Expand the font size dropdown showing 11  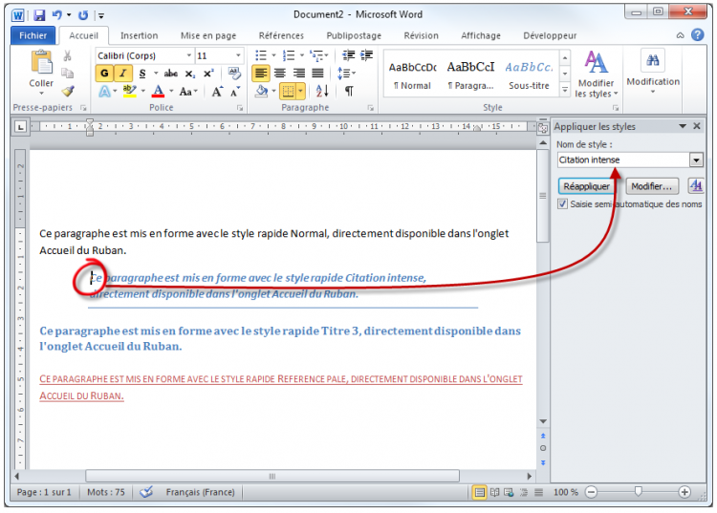[x=239, y=56]
